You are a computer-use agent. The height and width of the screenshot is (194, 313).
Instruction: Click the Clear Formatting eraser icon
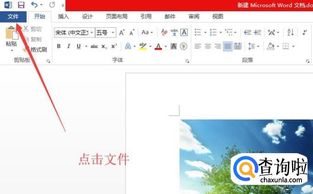click(x=164, y=33)
